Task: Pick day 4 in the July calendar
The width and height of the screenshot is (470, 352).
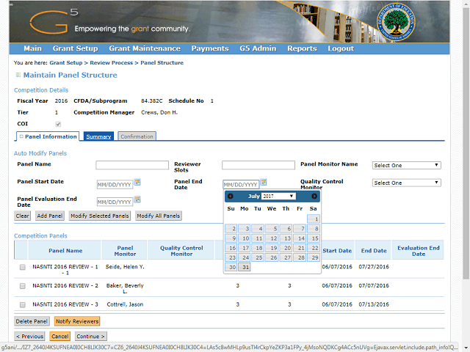Action: (258, 229)
